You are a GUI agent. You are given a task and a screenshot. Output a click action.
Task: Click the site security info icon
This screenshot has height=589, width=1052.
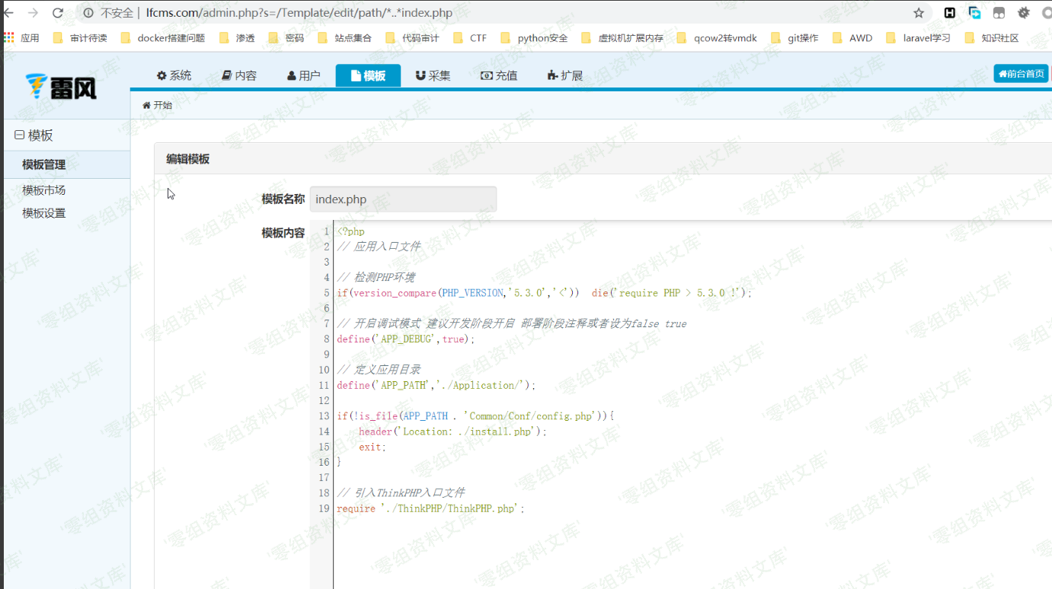88,13
